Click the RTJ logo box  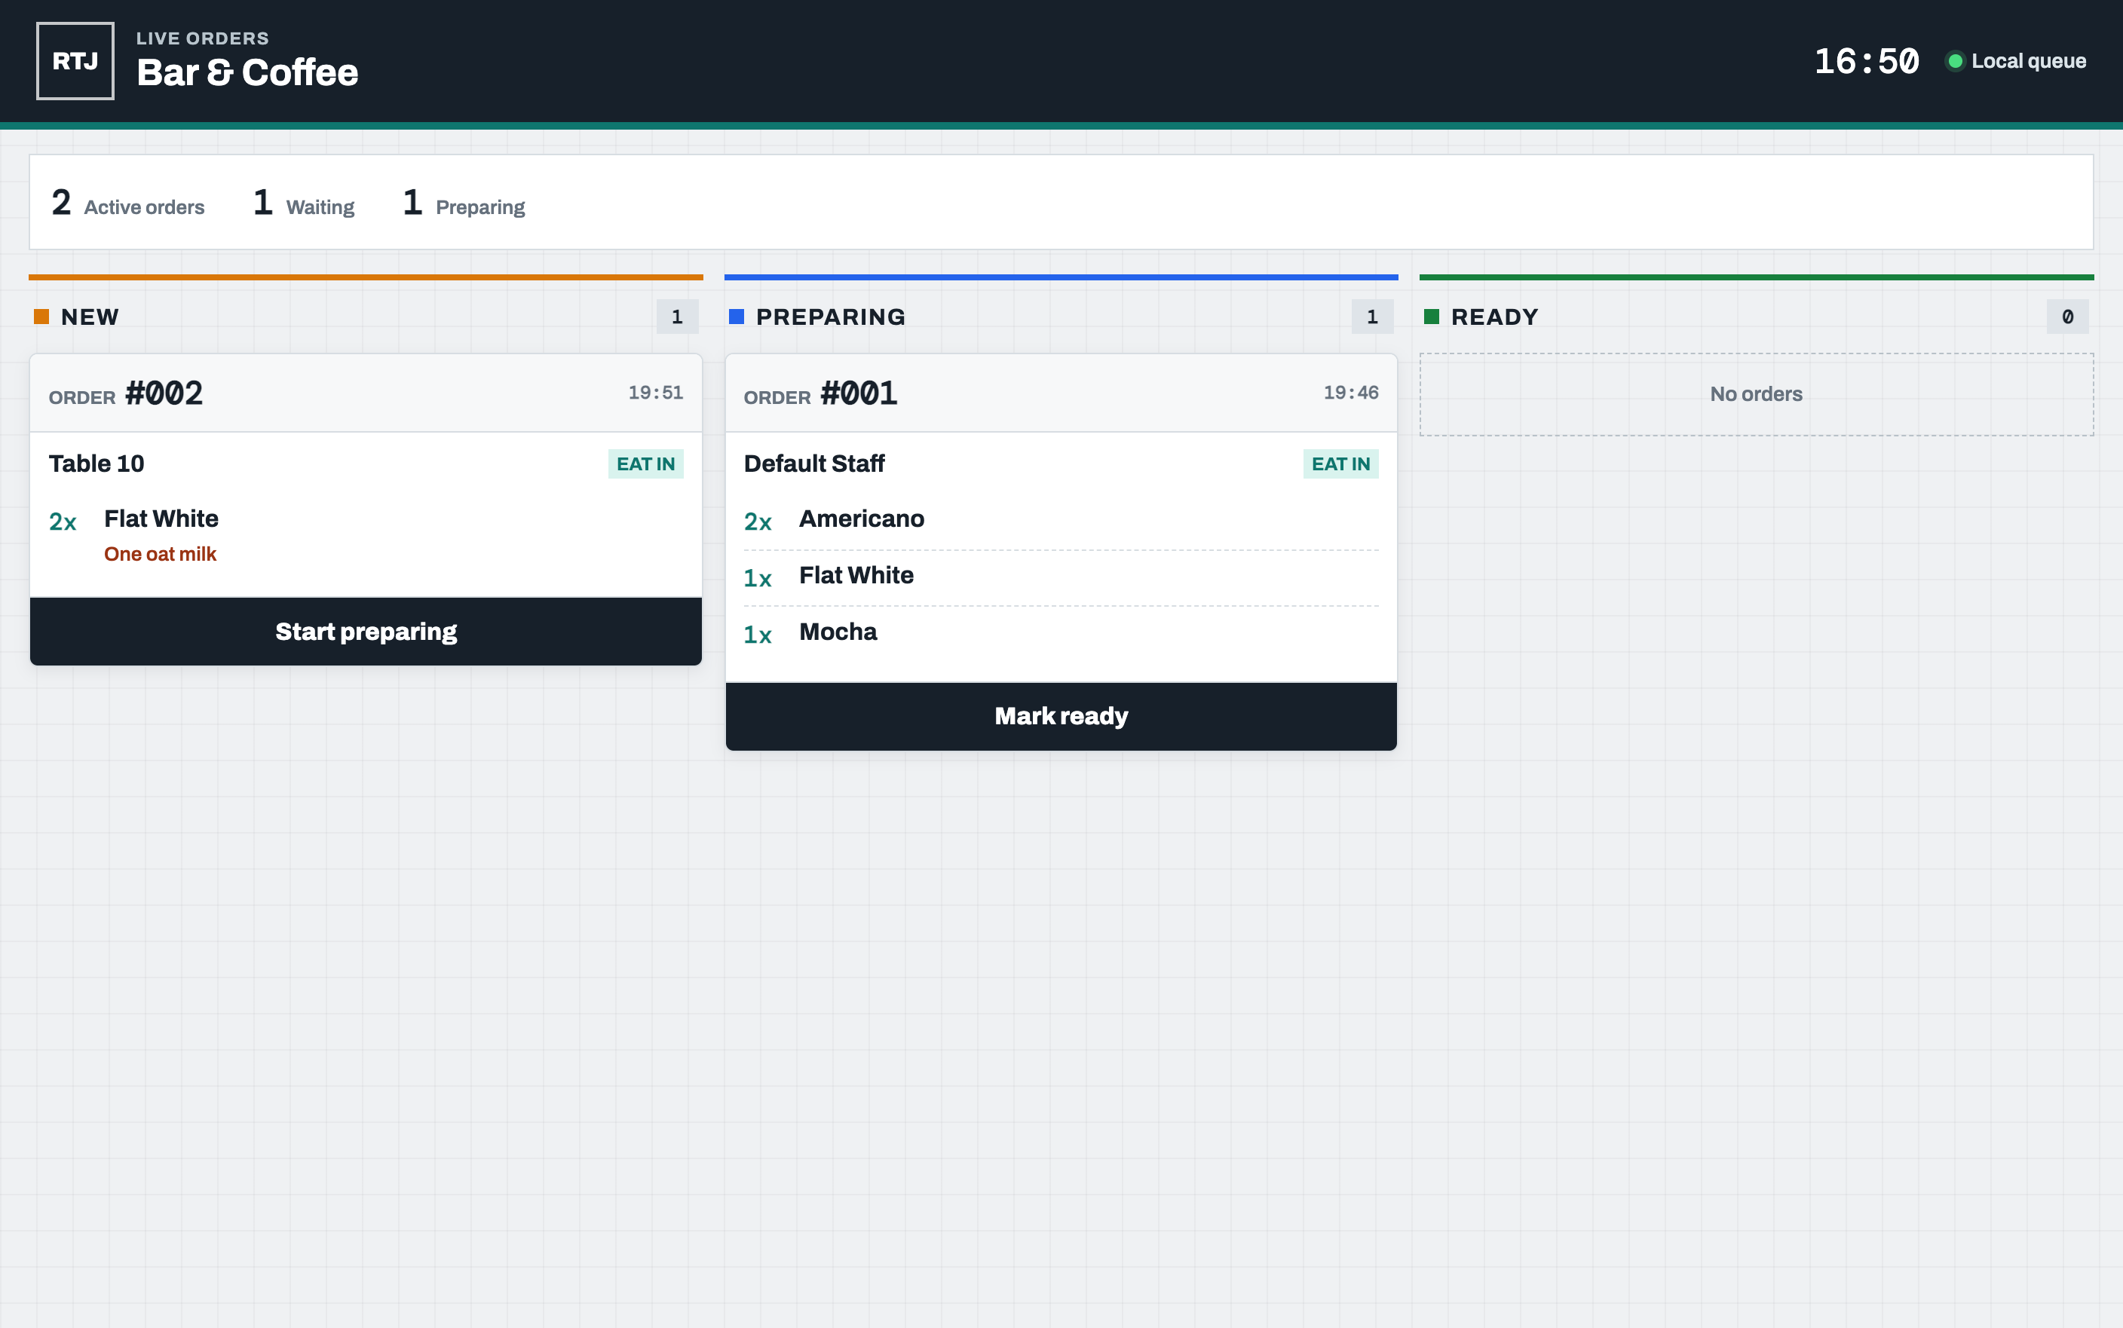[x=75, y=60]
